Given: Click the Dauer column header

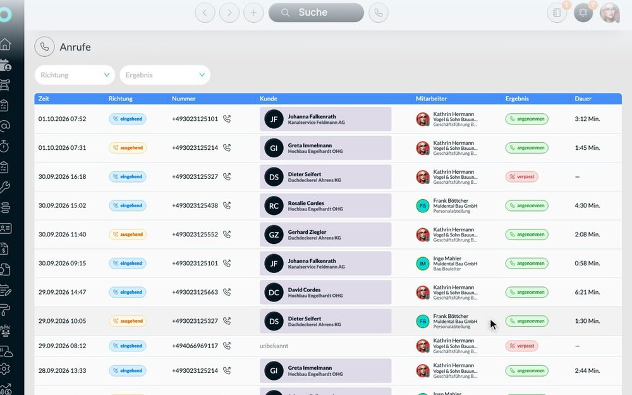Looking at the screenshot, I should coord(583,99).
